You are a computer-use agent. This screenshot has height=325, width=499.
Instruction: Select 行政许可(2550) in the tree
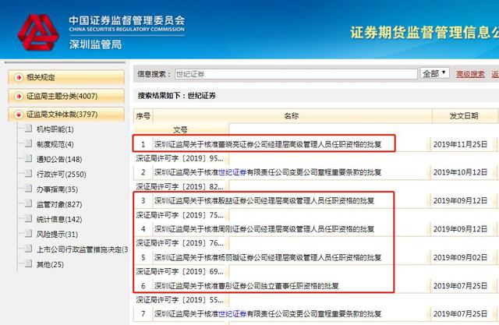(x=62, y=175)
